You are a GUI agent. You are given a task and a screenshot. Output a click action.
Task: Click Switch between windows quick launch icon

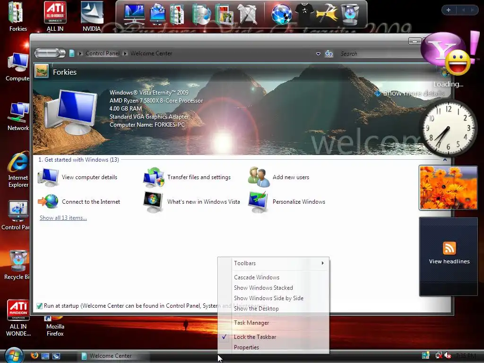tap(56, 356)
